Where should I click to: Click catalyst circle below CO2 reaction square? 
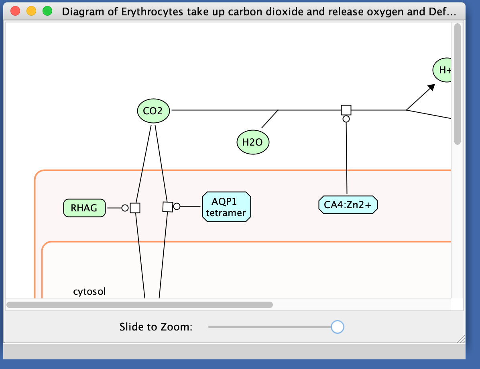click(346, 119)
